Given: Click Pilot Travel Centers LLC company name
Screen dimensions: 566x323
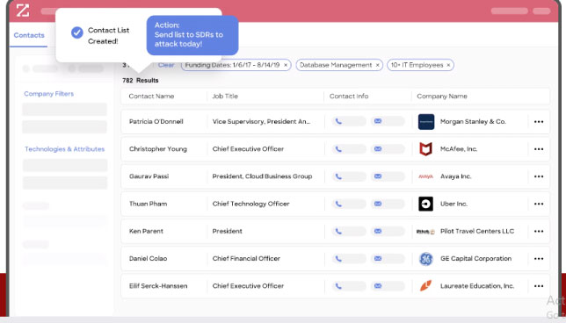Looking at the screenshot, I should (x=477, y=231).
